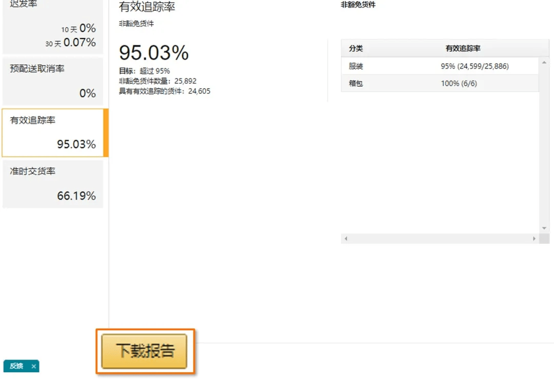Select the 有效追踪率 sidebar card
The height and width of the screenshot is (379, 554).
[x=53, y=133]
